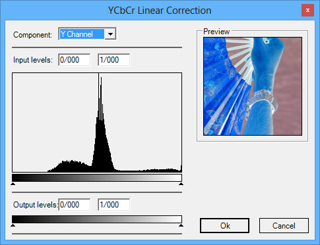Cancel the YCbCr correction dialog
The image size is (320, 245).
click(x=284, y=225)
